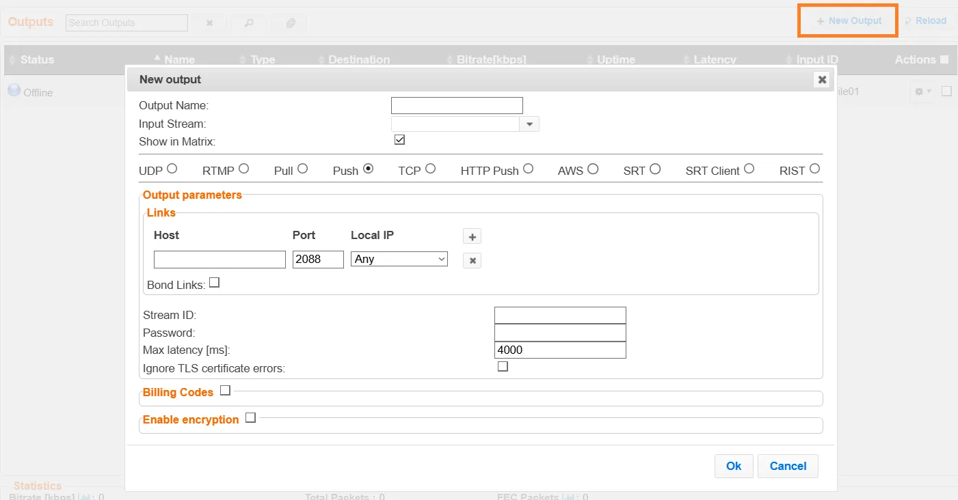Select the RIST radio button
The image size is (958, 500).
[814, 169]
